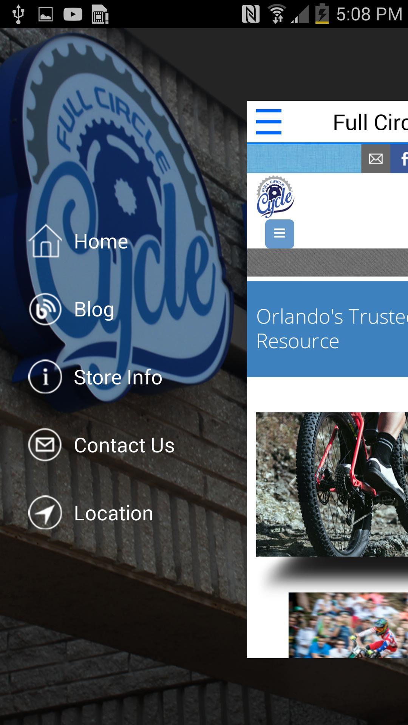408x725 pixels.
Task: Select Home menu item
Action: [x=101, y=241]
